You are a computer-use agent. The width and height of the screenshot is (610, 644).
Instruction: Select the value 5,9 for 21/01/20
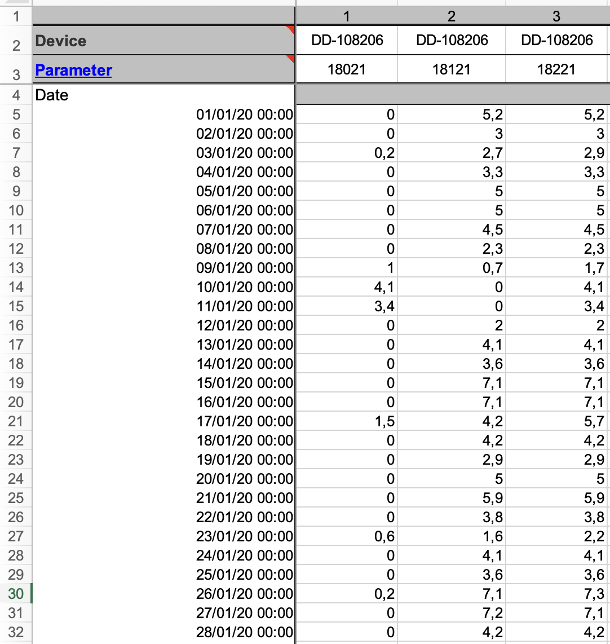(x=451, y=497)
